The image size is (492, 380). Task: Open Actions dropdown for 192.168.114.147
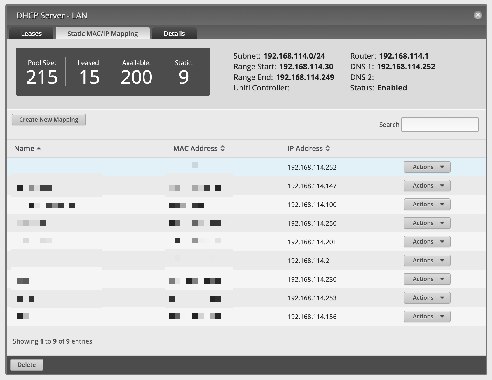pos(427,186)
